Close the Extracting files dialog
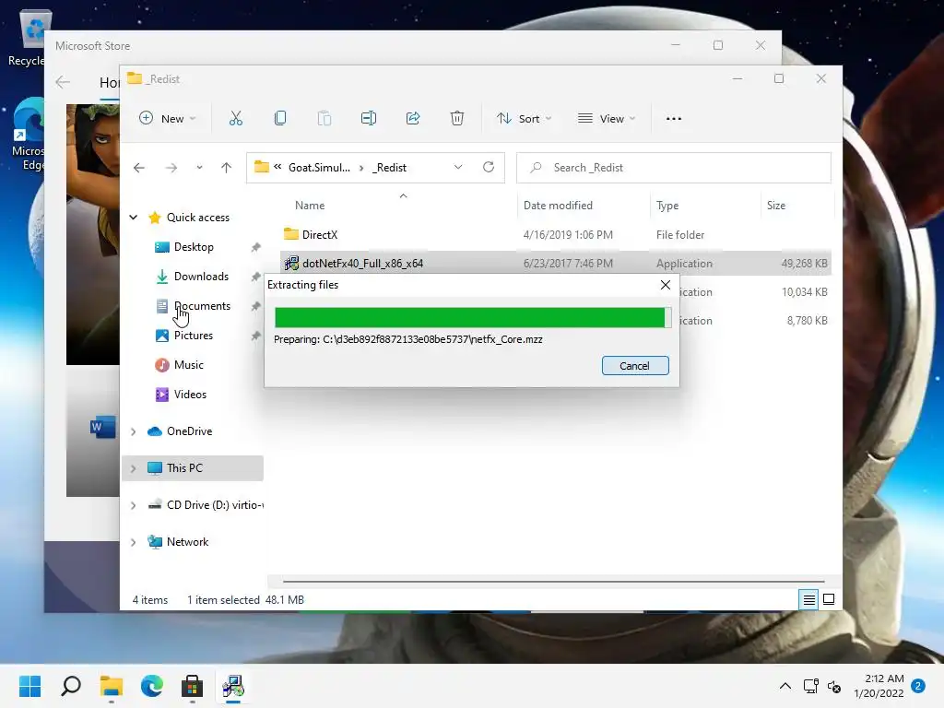The width and height of the screenshot is (944, 708). coord(666,285)
